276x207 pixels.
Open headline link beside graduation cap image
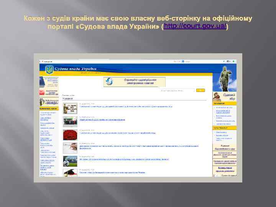[112, 172]
